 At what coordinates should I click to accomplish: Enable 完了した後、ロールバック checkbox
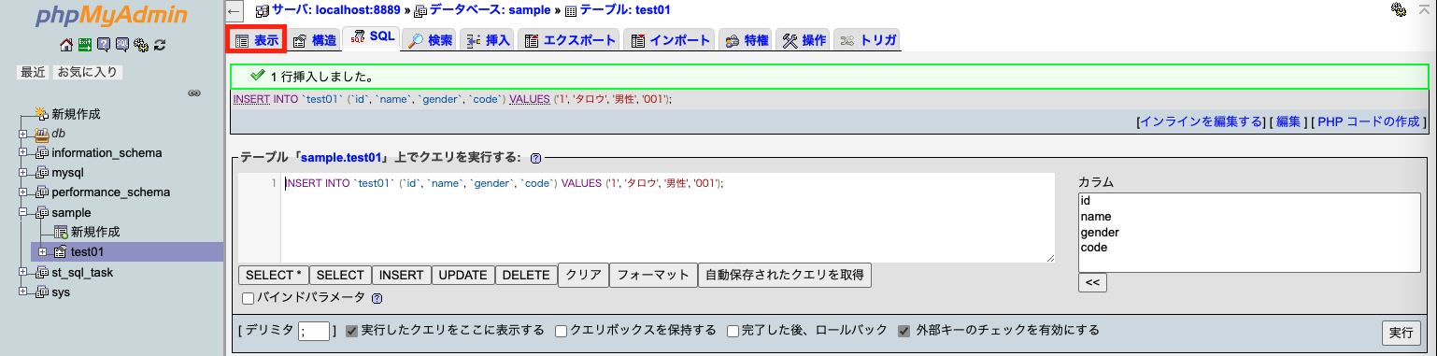(733, 331)
